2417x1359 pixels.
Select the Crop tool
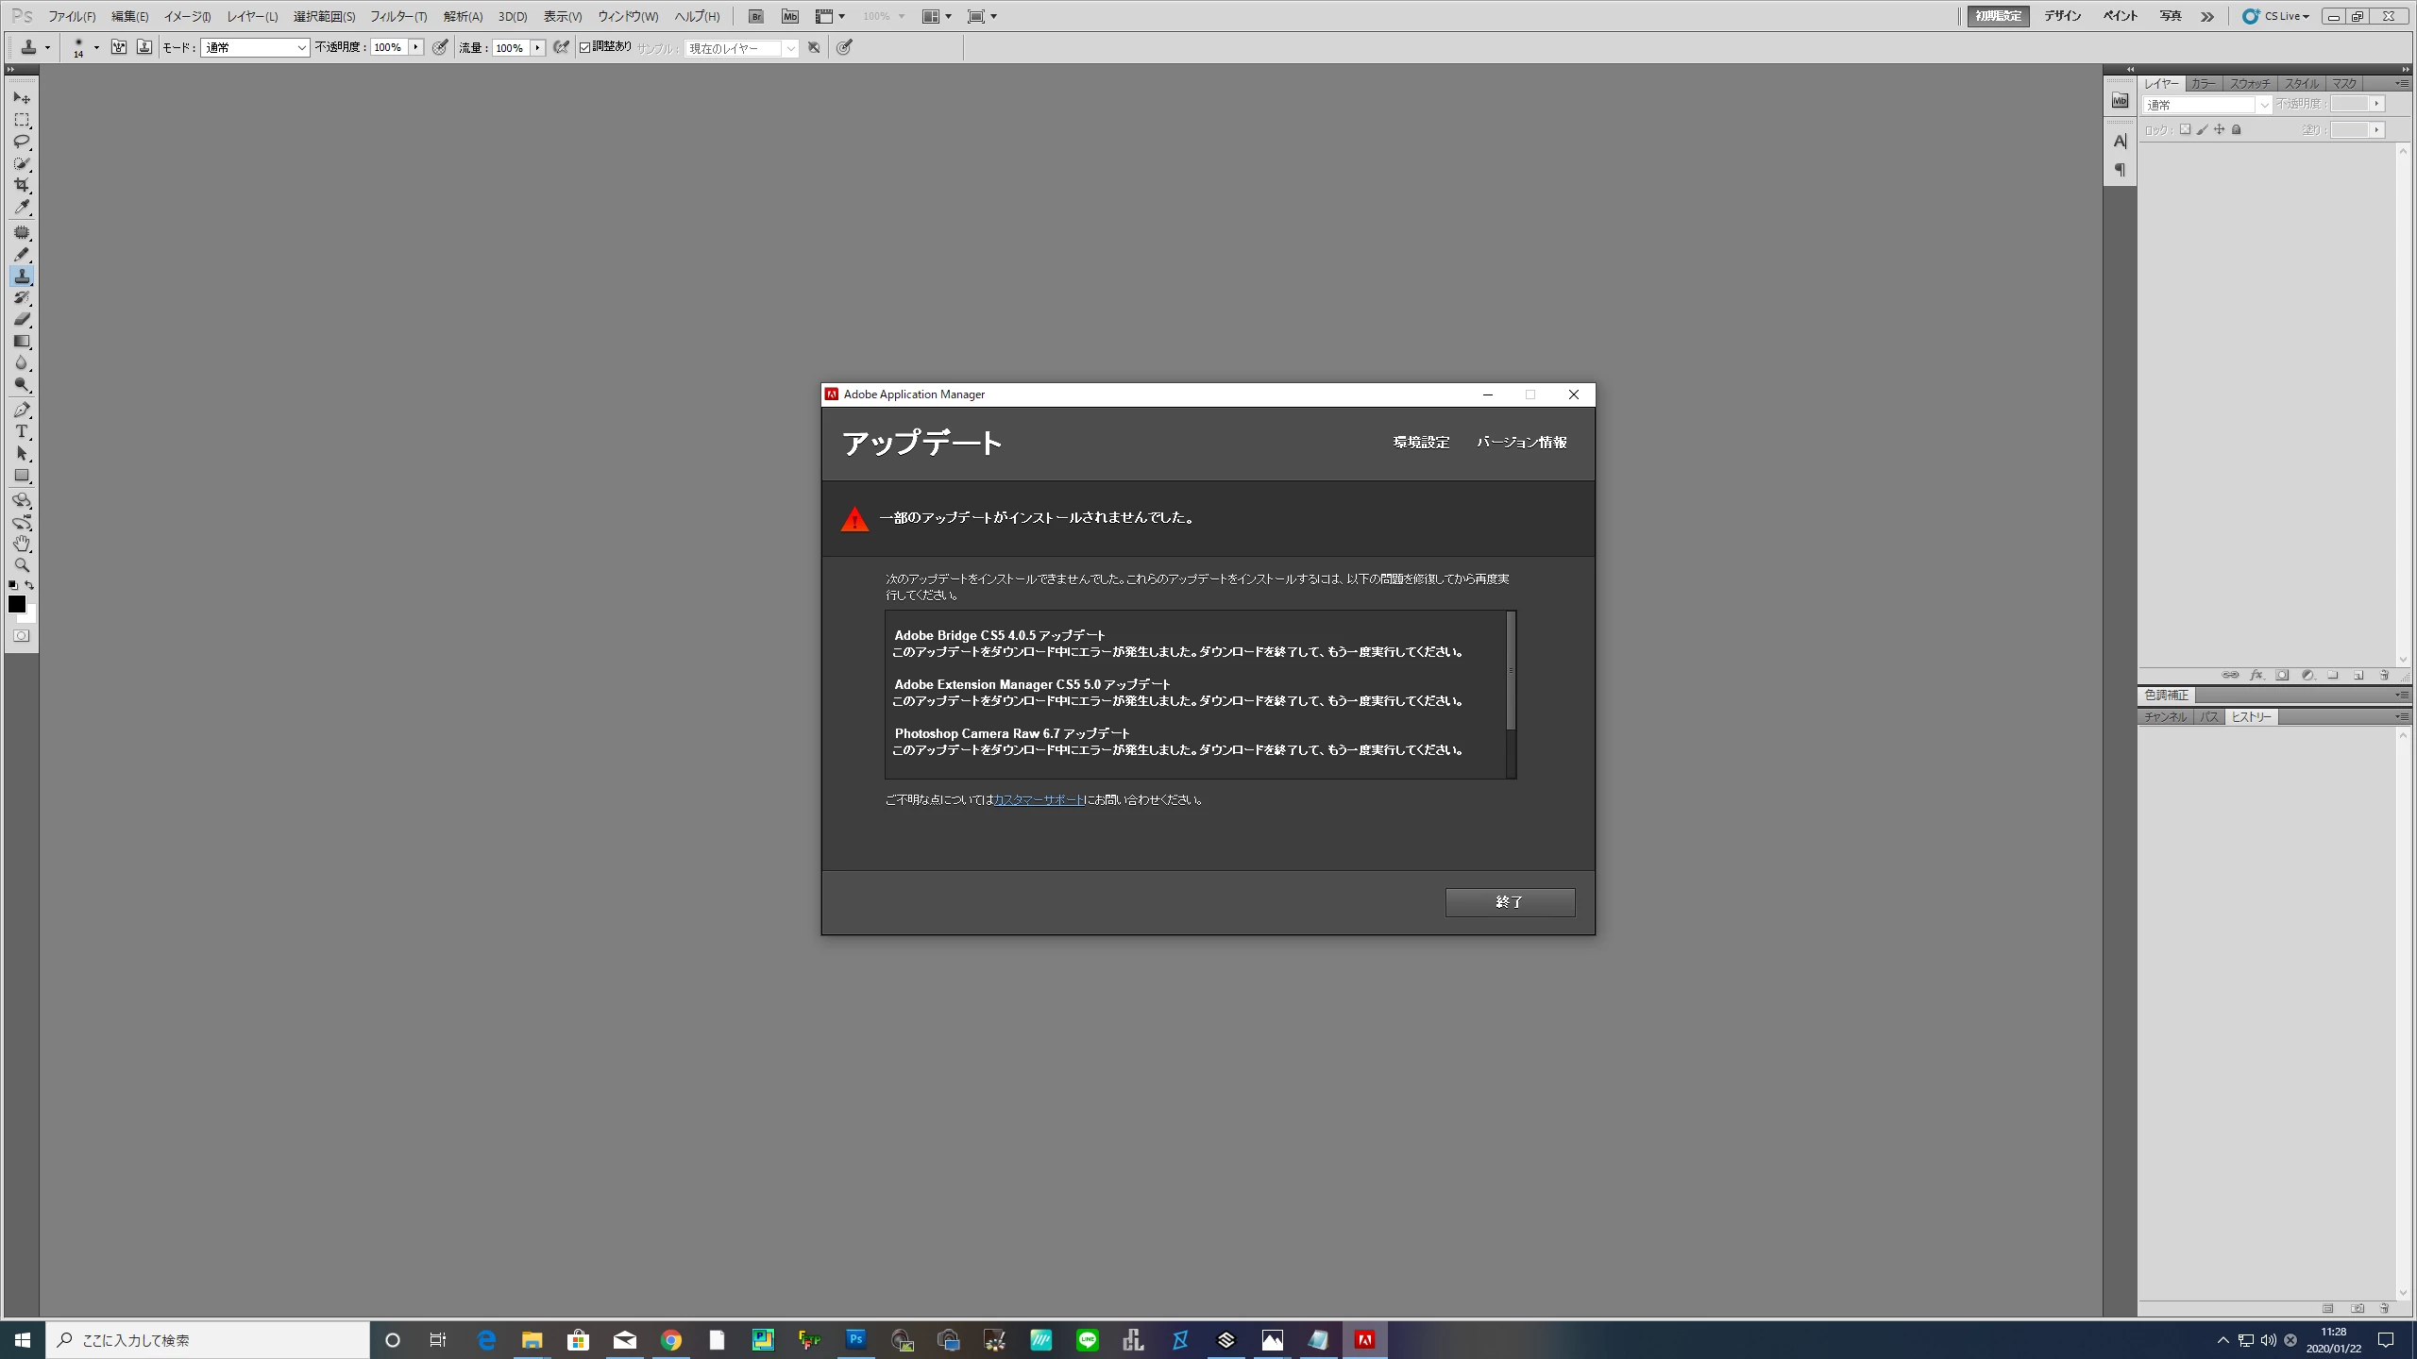pyautogui.click(x=22, y=186)
